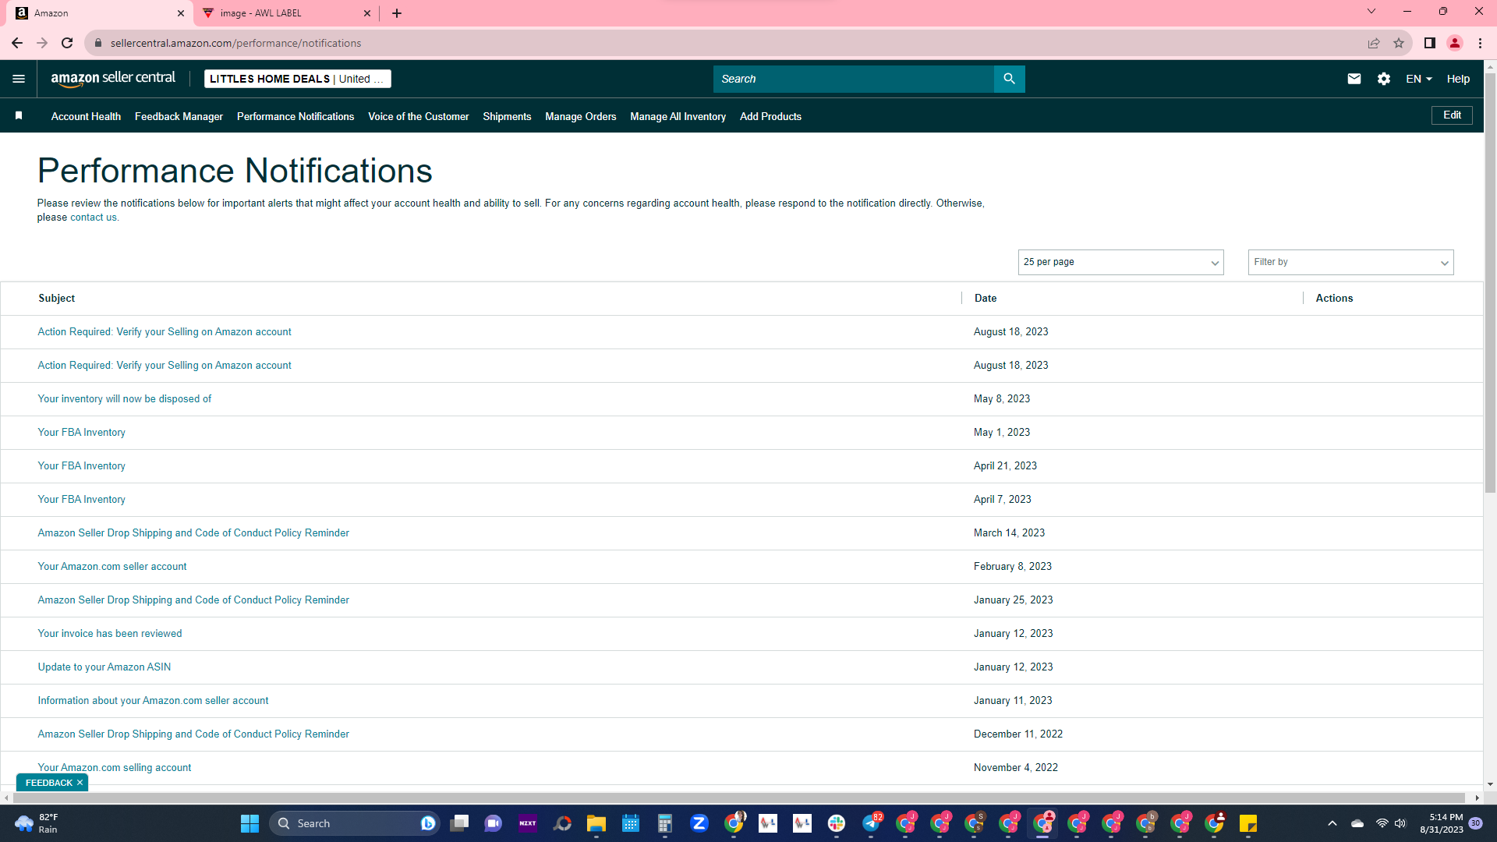Viewport: 1497px width, 842px height.
Task: Click the browser back arrow
Action: point(17,43)
